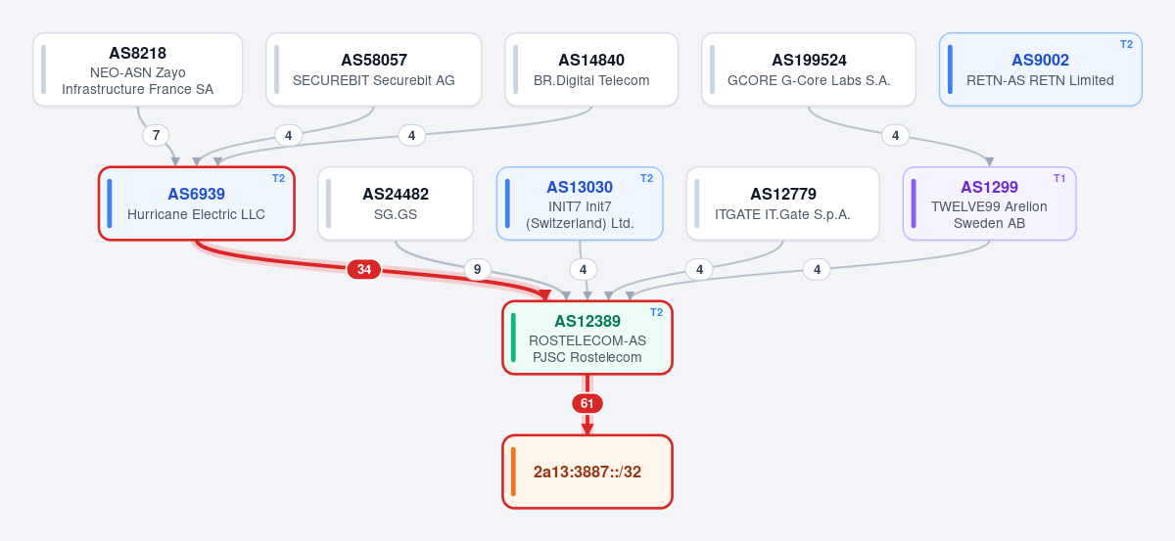Viewport: 1175px width, 541px height.
Task: Click the AS6939 Hurricane Electric node
Action: [x=197, y=203]
